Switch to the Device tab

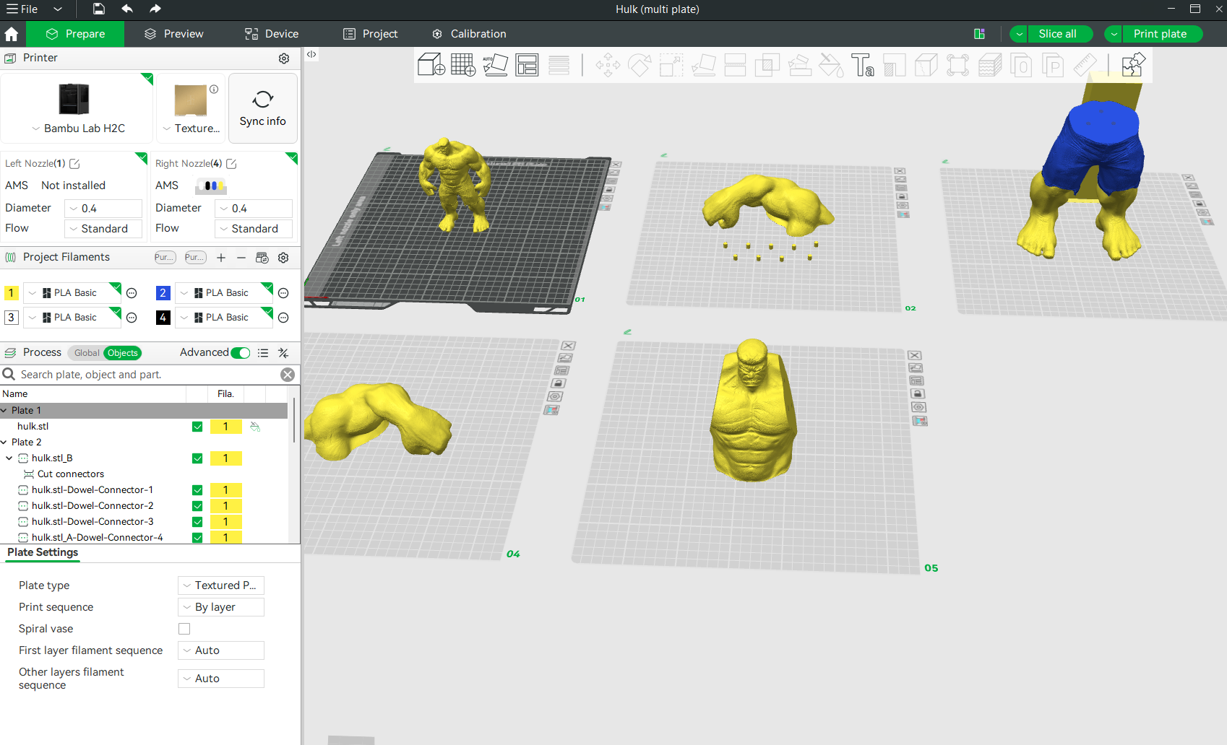271,34
